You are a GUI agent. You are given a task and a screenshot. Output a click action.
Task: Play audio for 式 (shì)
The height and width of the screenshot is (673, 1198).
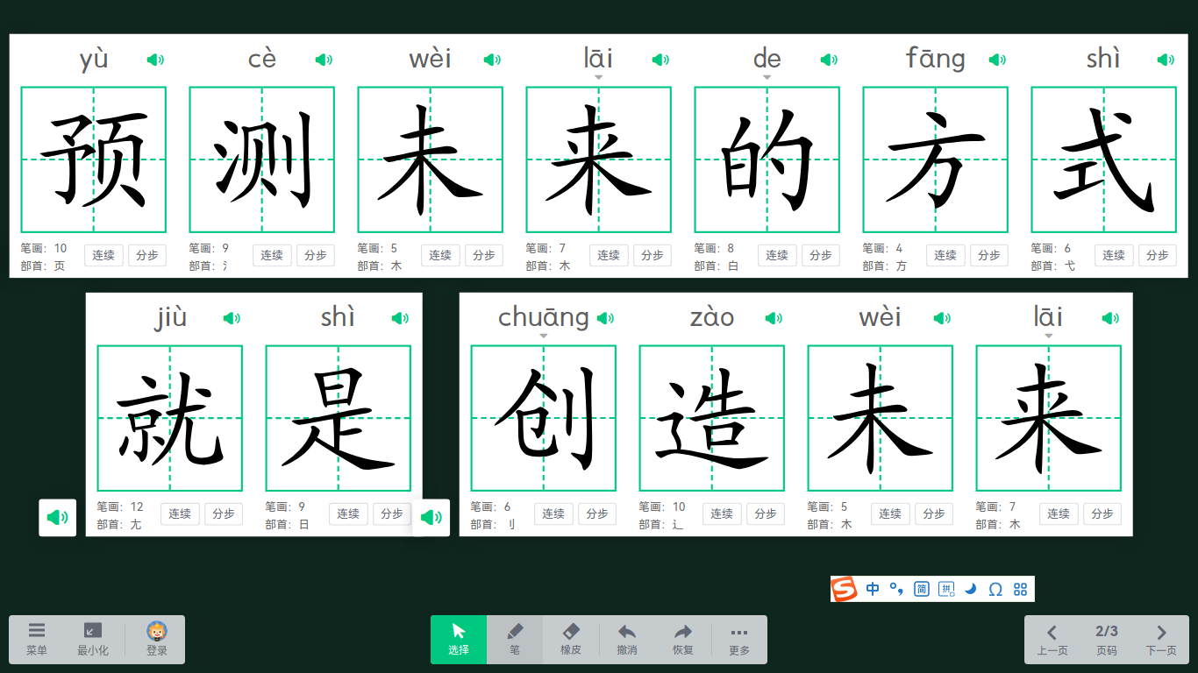click(x=1166, y=60)
